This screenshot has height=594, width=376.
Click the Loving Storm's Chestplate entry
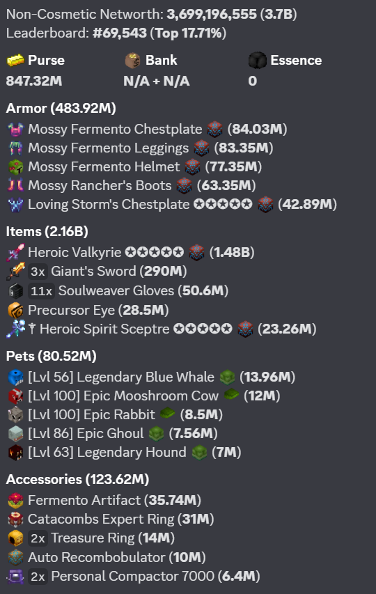(172, 205)
